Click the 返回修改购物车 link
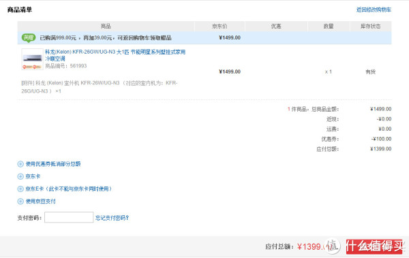Screen dimensions: 409x258 (x=374, y=10)
